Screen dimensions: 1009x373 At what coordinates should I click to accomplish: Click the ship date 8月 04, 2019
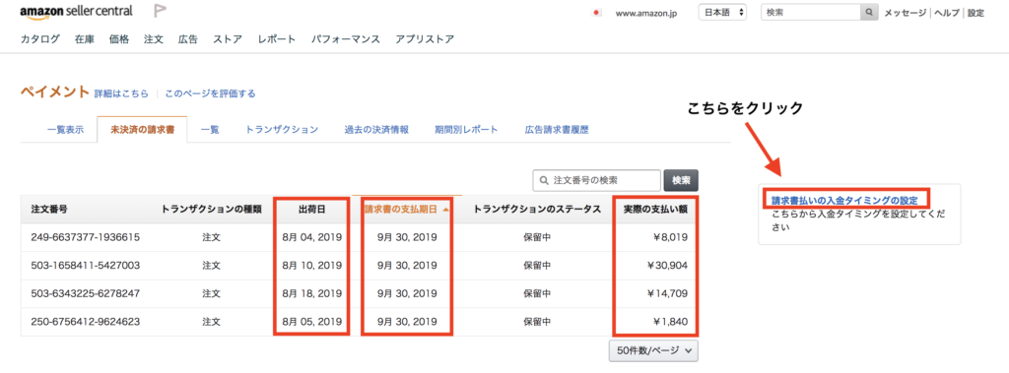click(x=312, y=237)
